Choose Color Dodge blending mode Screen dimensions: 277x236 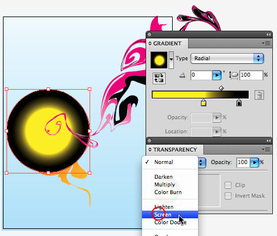[170, 222]
